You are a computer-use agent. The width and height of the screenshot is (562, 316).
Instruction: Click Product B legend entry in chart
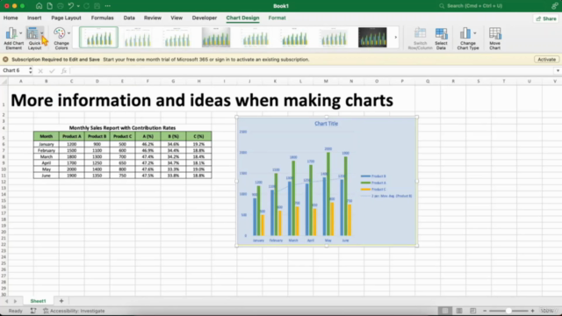tap(373, 176)
